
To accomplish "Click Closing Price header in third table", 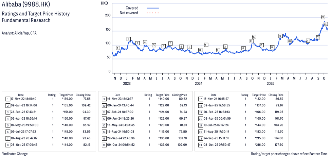I will [276, 95].
